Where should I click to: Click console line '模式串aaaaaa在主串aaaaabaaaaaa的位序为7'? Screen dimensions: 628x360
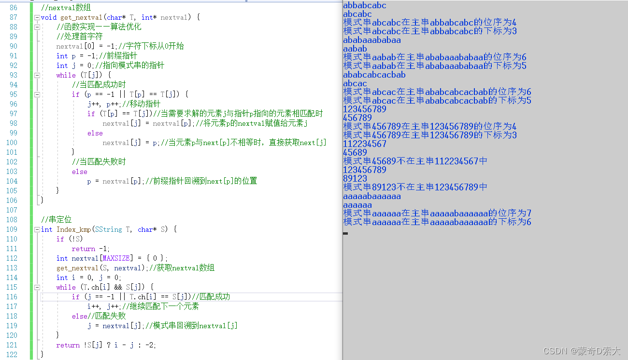click(437, 213)
